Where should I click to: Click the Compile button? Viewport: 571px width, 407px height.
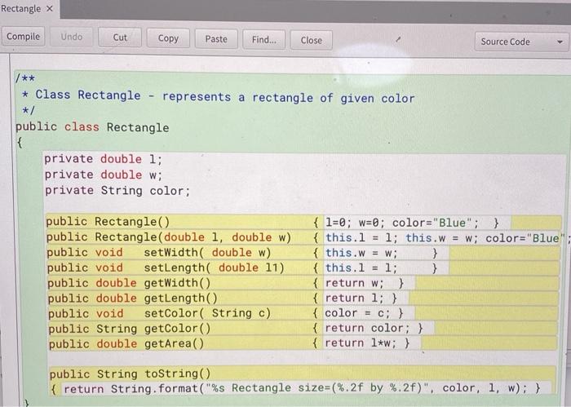pos(24,37)
